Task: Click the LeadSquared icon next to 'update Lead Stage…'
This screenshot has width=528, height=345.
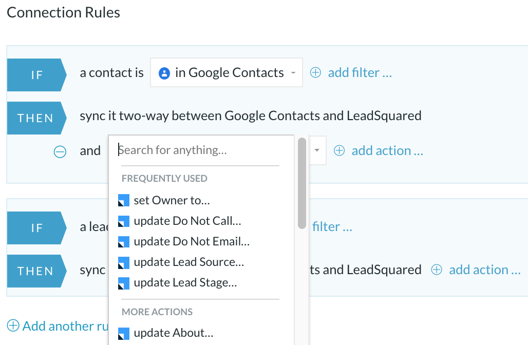Action: click(x=124, y=283)
